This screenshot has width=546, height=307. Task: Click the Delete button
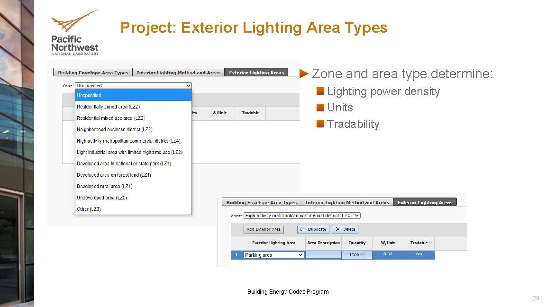tap(345, 229)
